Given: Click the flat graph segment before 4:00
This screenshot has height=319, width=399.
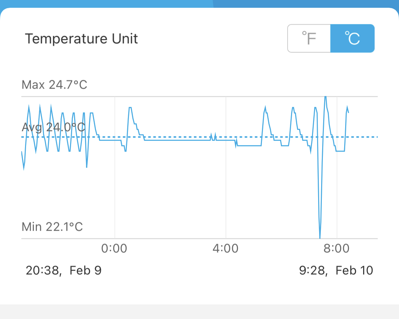Looking at the screenshot, I should click(x=176, y=140).
